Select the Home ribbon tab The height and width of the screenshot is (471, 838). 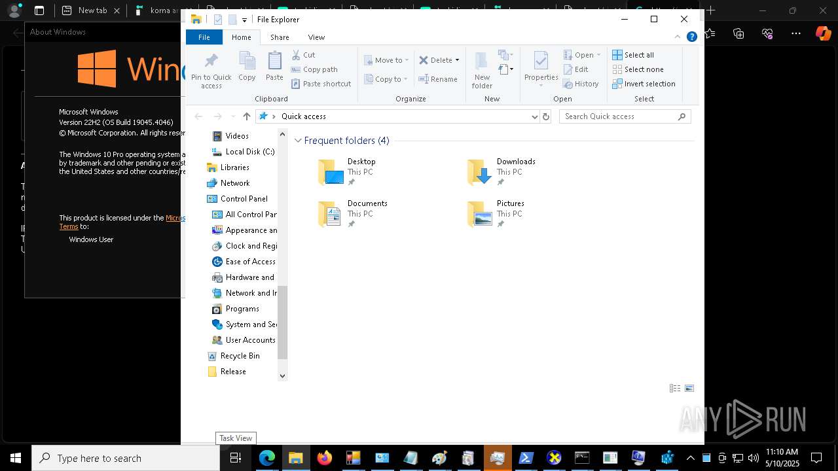pos(241,37)
